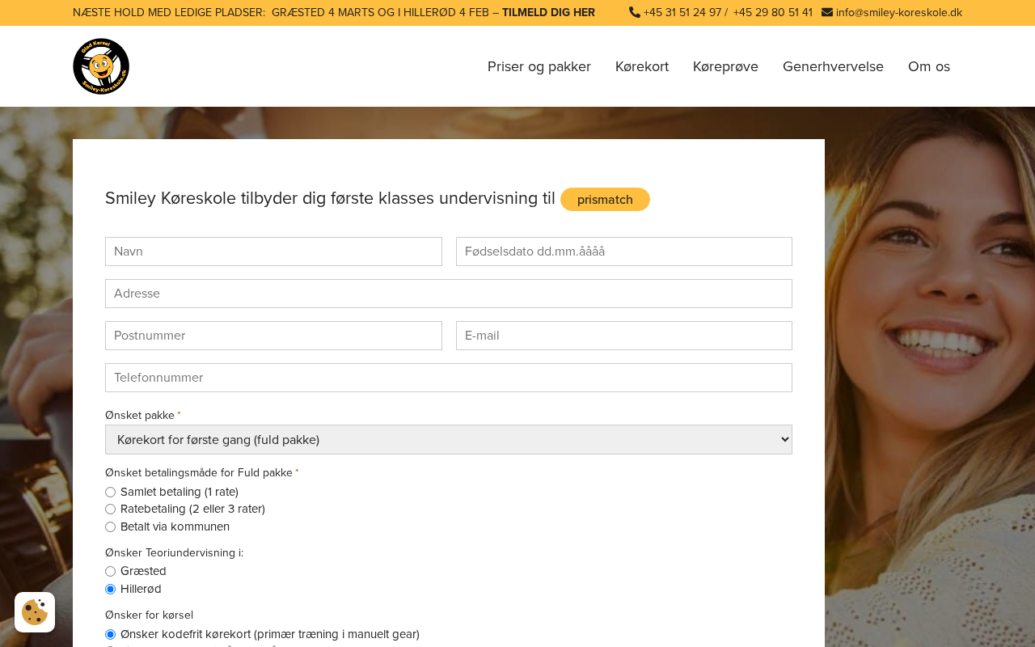Open the Om os menu
This screenshot has width=1035, height=647.
[929, 66]
